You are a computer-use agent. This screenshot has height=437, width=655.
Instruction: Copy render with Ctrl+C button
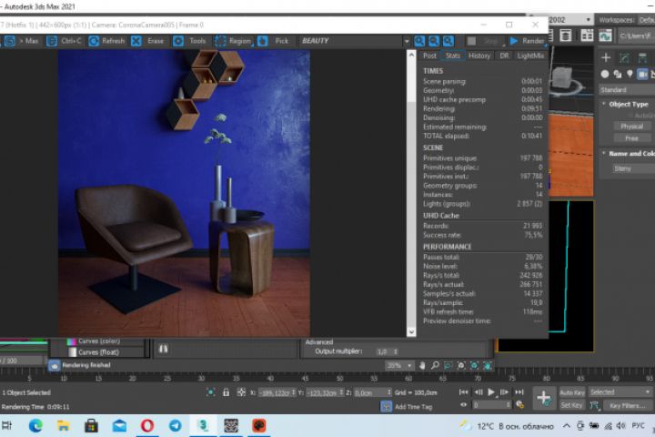(x=64, y=41)
